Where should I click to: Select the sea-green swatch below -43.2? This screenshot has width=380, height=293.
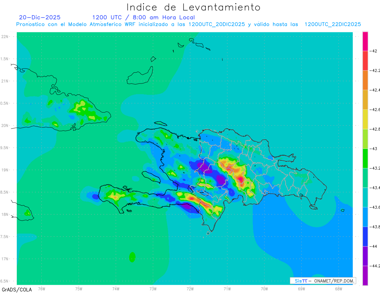point(365,178)
